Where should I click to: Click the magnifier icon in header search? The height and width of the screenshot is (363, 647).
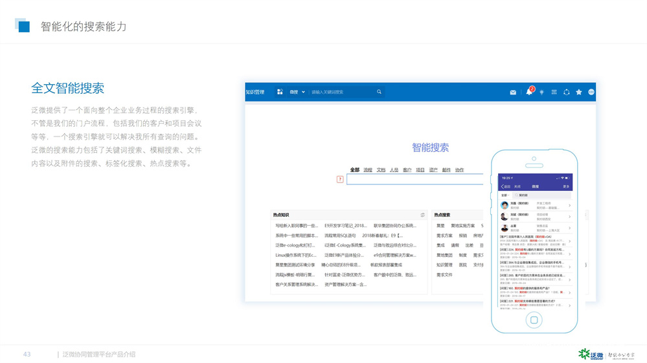click(x=379, y=92)
